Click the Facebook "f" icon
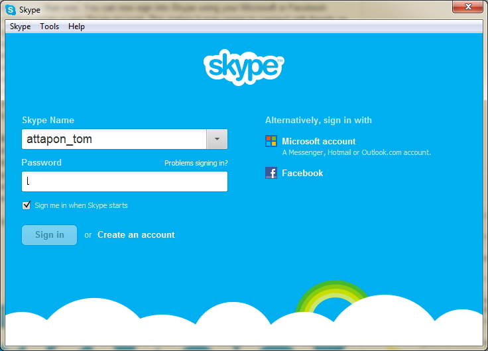 tap(271, 173)
